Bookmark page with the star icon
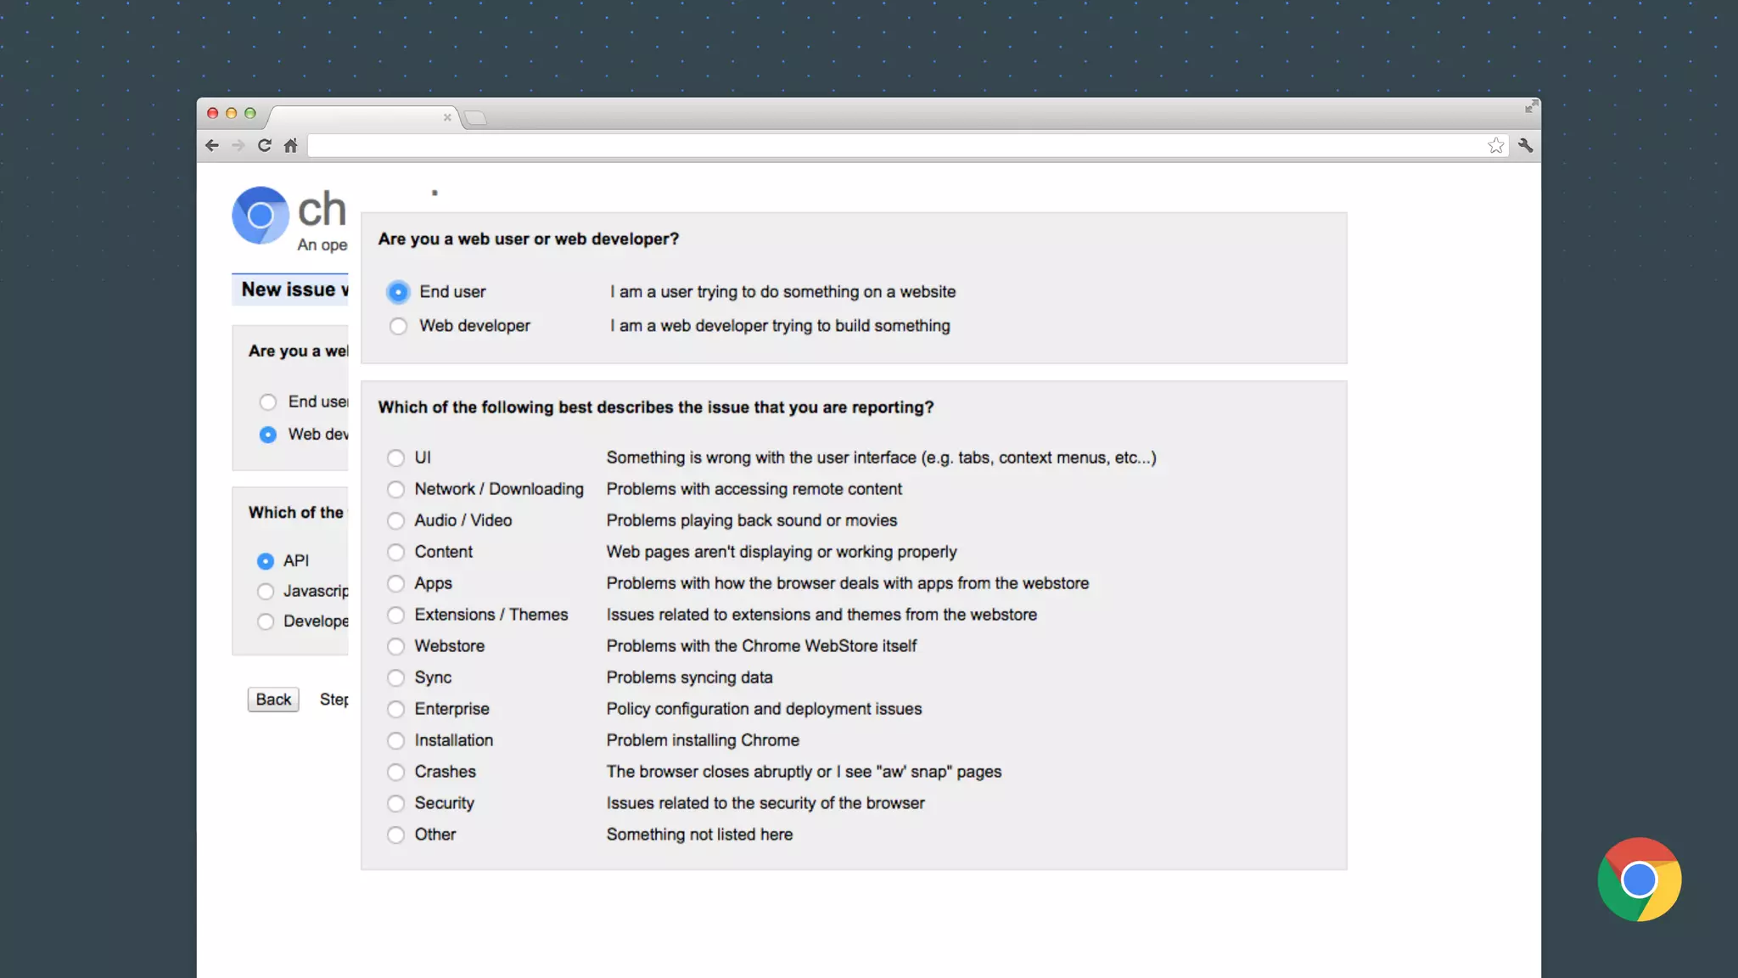The height and width of the screenshot is (978, 1738). pos(1495,146)
